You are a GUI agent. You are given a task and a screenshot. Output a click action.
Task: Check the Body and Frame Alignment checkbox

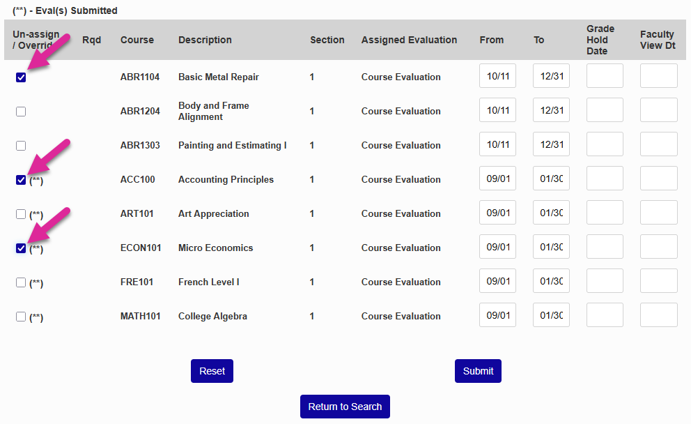click(21, 112)
